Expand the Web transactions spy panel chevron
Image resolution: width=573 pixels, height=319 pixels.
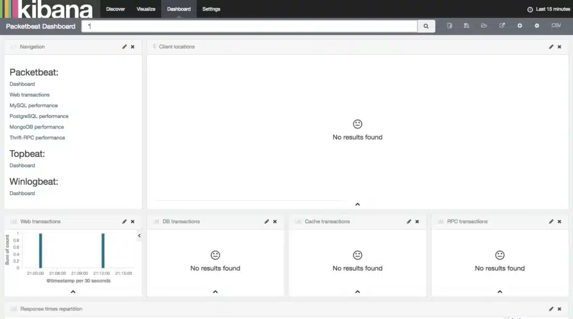click(x=73, y=292)
